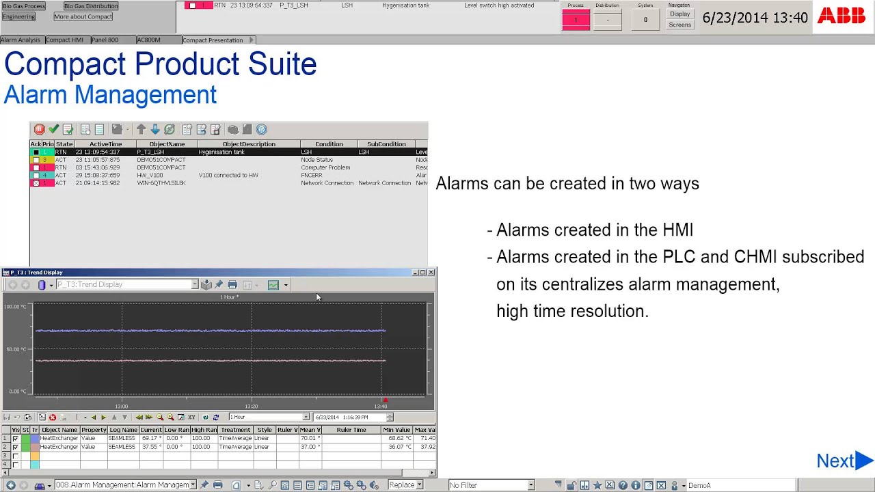Viewport: 875px width, 492px height.
Task: Acknowledge alarms with the green checkmark icon
Action: (x=53, y=129)
